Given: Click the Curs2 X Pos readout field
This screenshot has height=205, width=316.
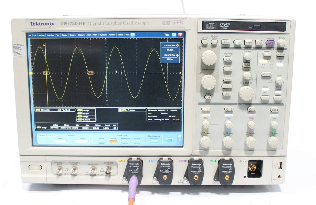Looking at the screenshot, I should 170,59.
